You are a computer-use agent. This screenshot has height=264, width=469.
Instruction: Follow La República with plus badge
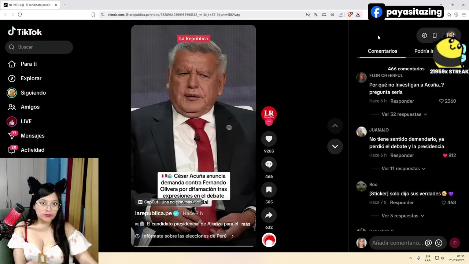269,122
